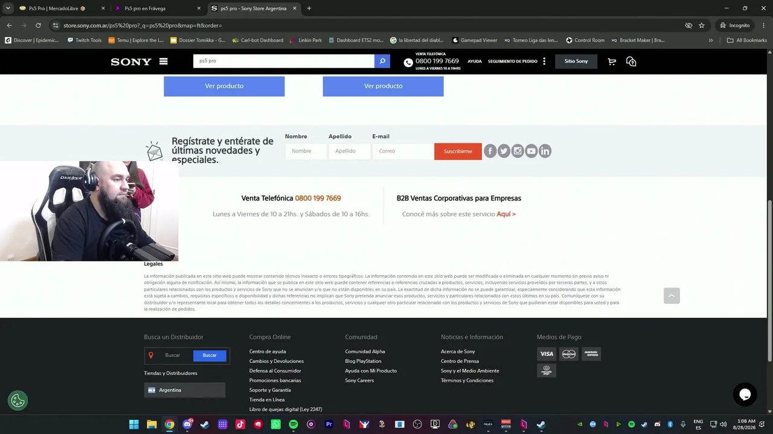Click the Sitio Sony button
Screen dimensions: 773x434
coord(576,61)
